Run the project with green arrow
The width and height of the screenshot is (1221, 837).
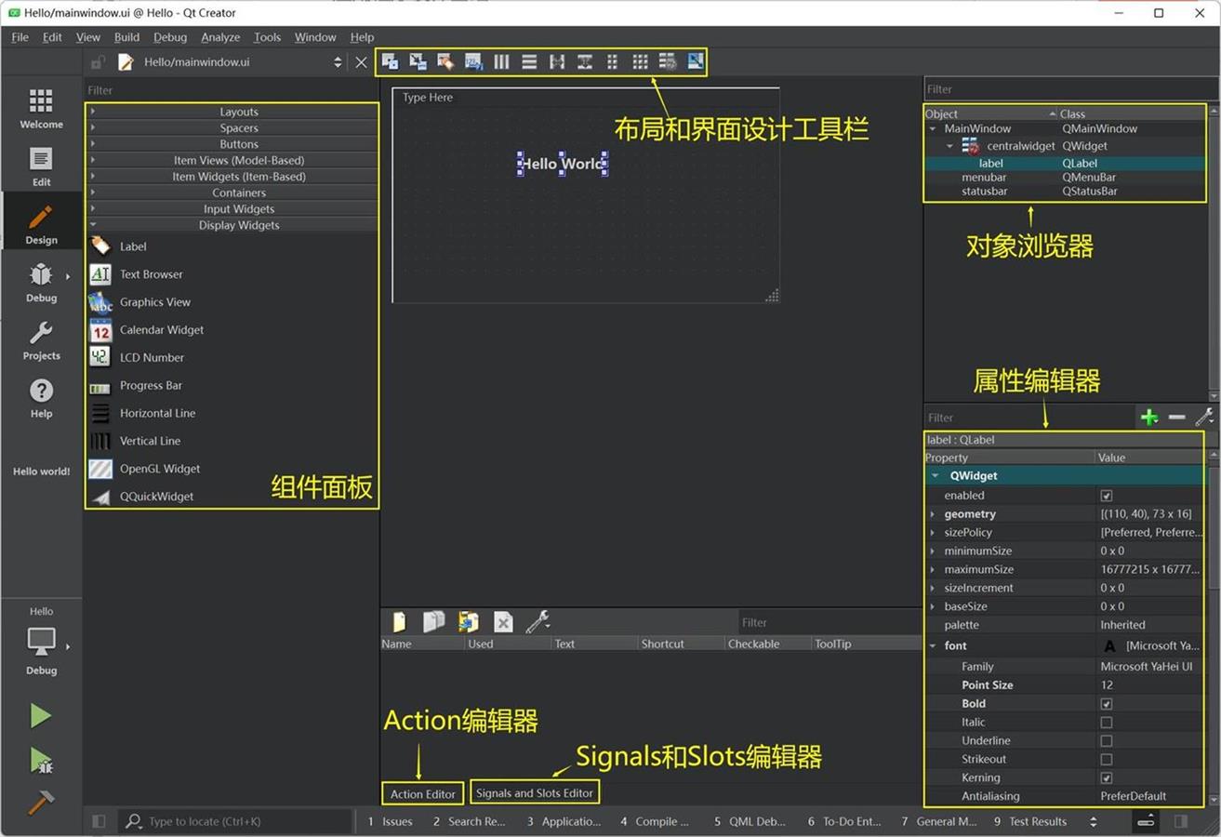coord(40,715)
